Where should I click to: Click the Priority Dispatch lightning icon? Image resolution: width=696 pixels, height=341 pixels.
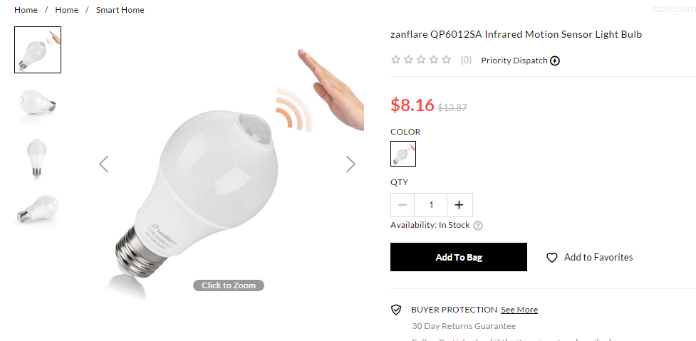coord(555,61)
